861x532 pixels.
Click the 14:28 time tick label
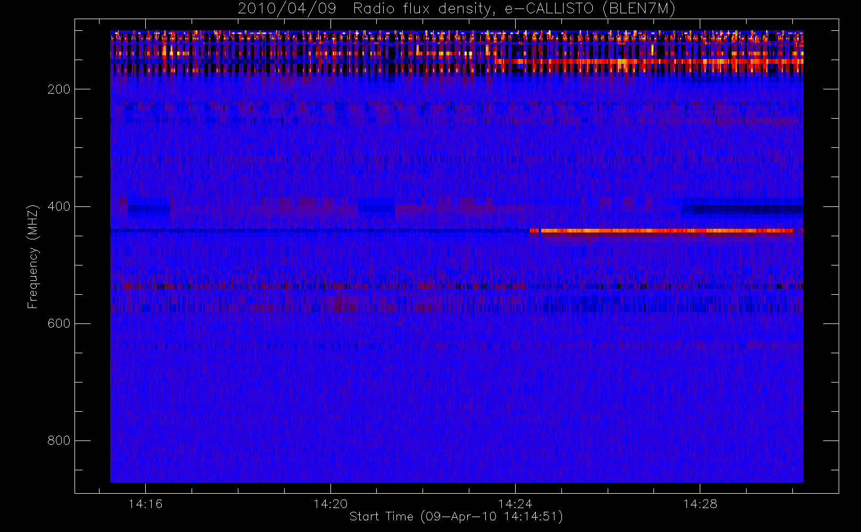pyautogui.click(x=700, y=503)
